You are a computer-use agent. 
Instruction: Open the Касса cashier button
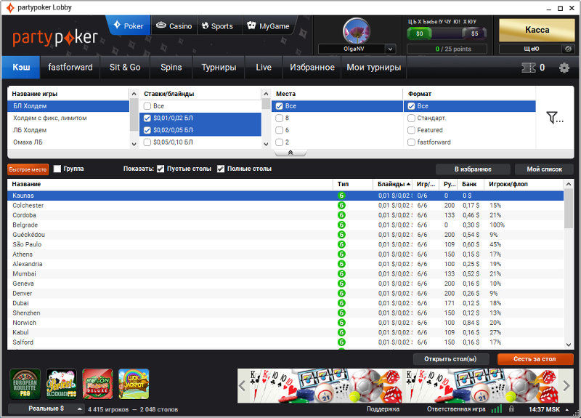point(537,30)
